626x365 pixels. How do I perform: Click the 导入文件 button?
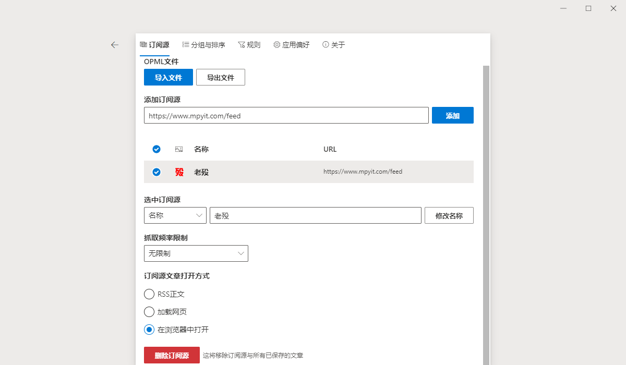coord(168,77)
